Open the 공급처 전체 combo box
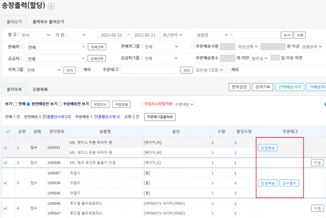This screenshot has height=218, width=326. 55,58
